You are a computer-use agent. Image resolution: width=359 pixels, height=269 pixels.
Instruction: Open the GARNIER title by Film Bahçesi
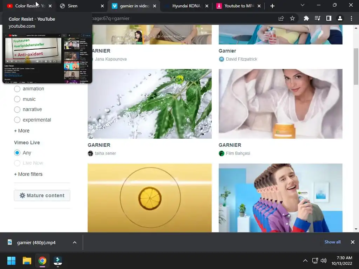230,145
